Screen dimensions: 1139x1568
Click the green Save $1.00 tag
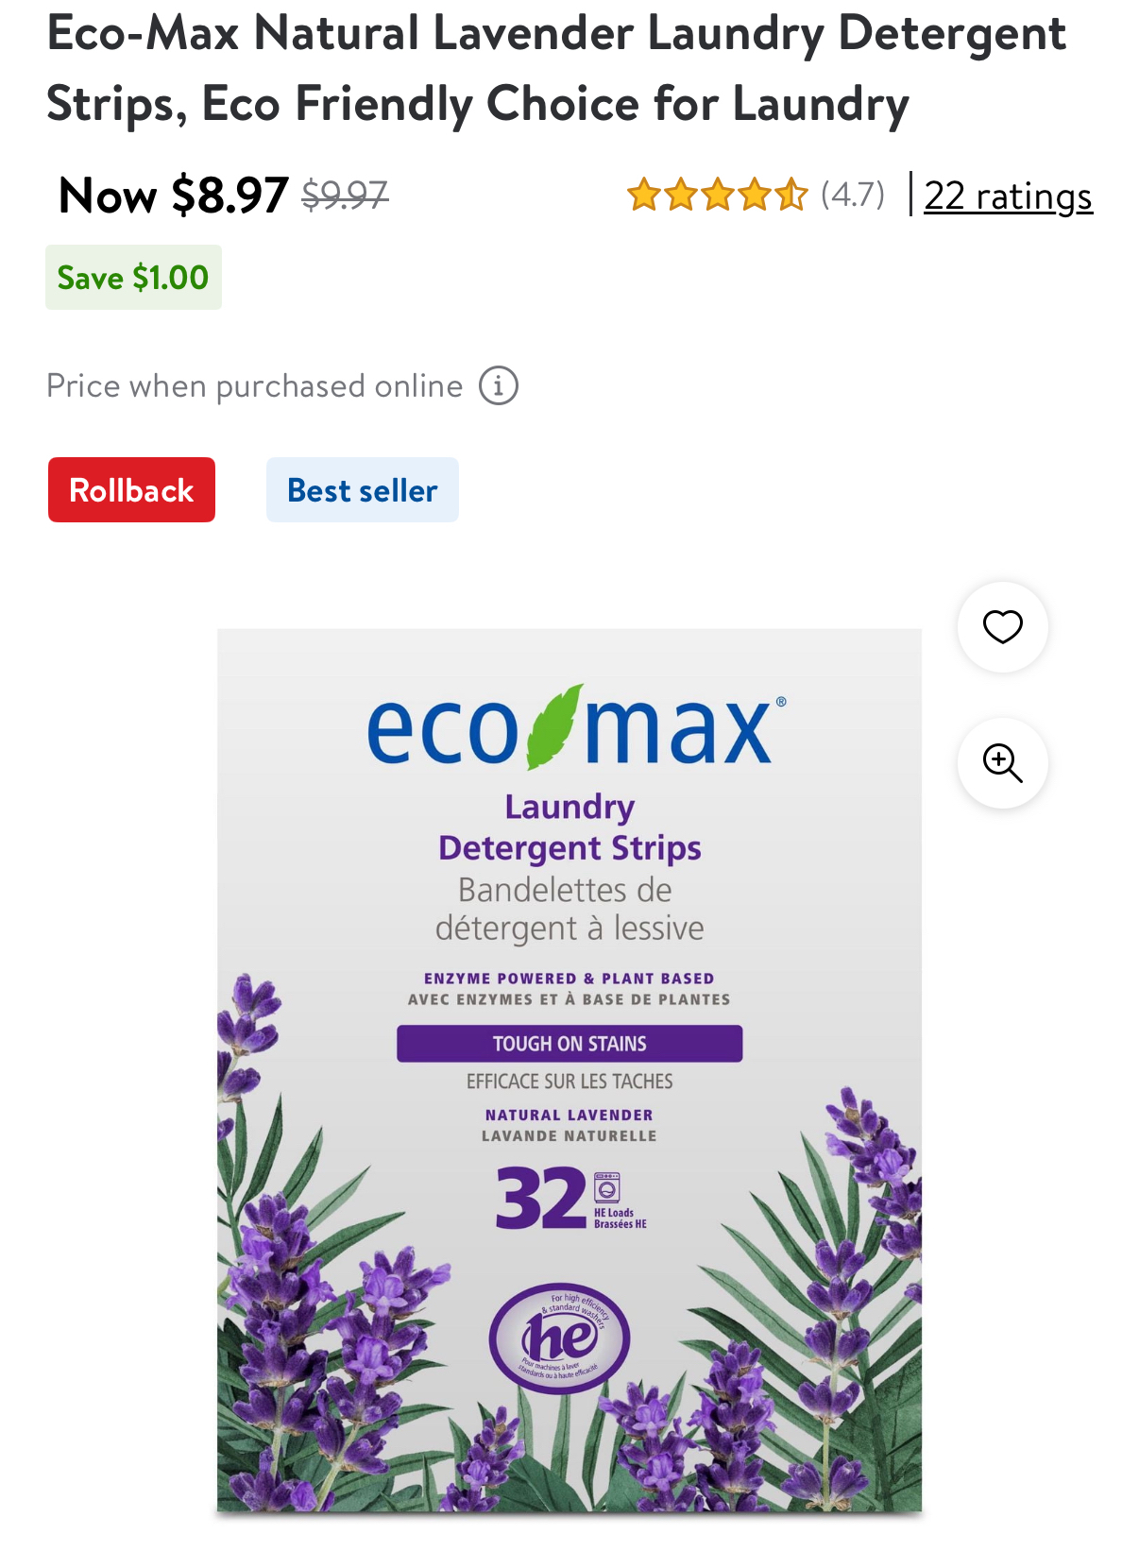[133, 278]
